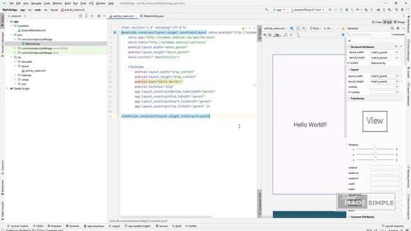This screenshot has width=411, height=231.
Task: Switch editor to Design view mode
Action: [x=399, y=22]
